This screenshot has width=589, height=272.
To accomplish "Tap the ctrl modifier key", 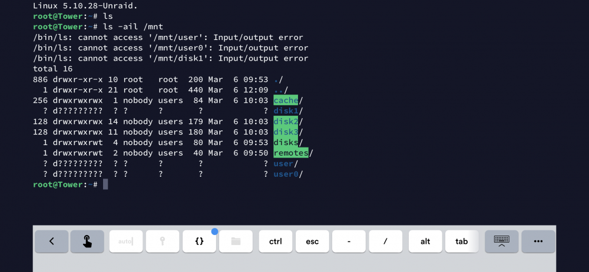I will pos(275,241).
